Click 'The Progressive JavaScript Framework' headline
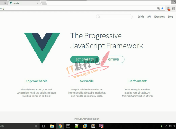The height and width of the screenshot is (129, 176). (107, 41)
